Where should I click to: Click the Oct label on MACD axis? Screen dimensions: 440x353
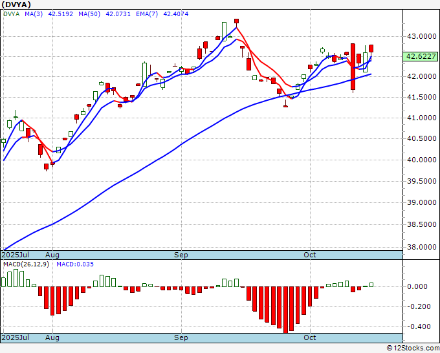coord(310,337)
